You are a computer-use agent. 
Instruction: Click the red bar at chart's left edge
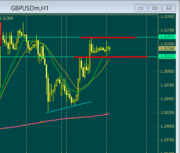(0, 34)
